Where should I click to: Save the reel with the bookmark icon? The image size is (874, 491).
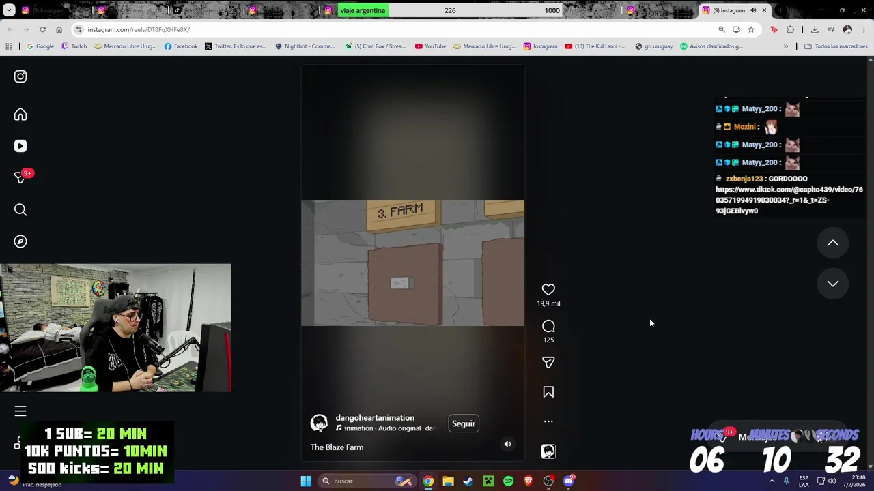click(x=548, y=392)
